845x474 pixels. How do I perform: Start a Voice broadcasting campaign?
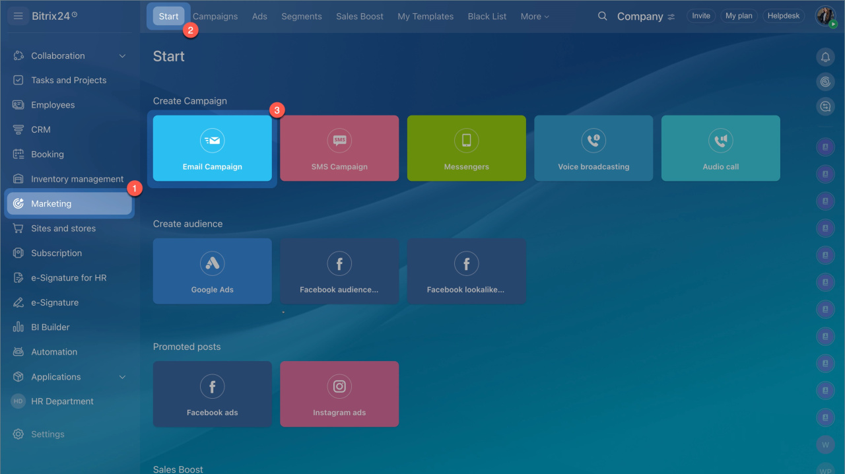click(593, 149)
